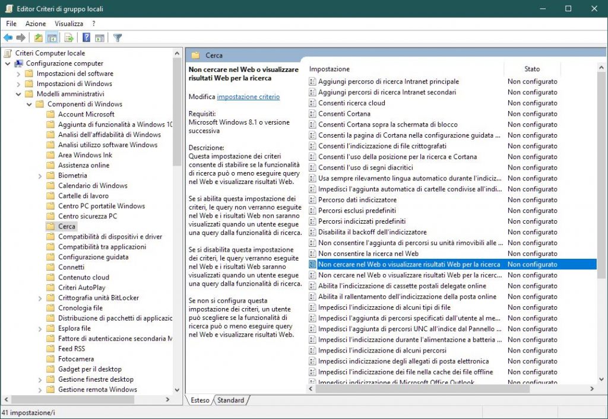608x419 pixels.
Task: Open Help via blue question mark icon
Action: [x=87, y=38]
